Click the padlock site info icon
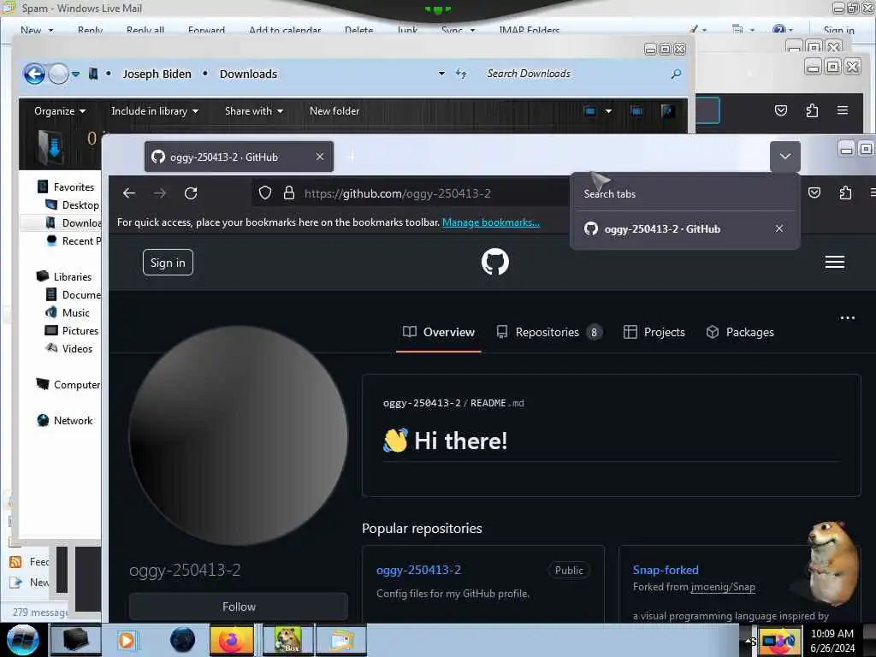Viewport: 876px width, 657px height. (x=289, y=193)
